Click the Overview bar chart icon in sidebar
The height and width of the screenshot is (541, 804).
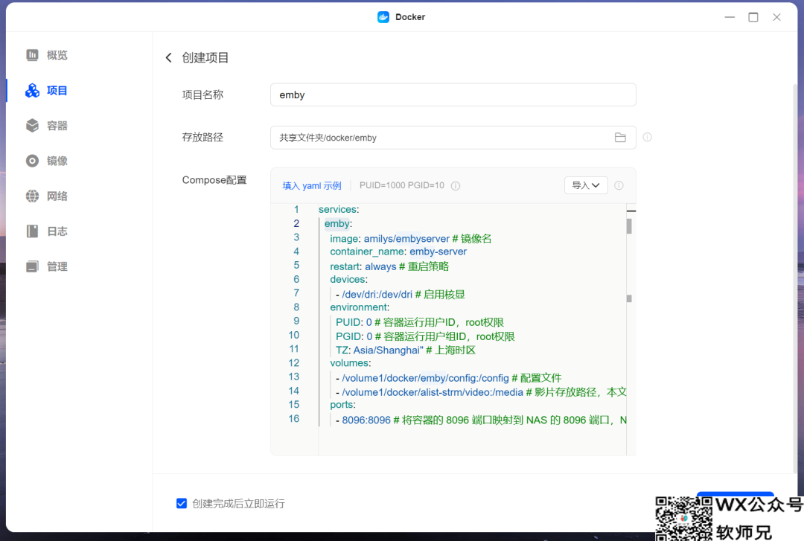coord(32,55)
